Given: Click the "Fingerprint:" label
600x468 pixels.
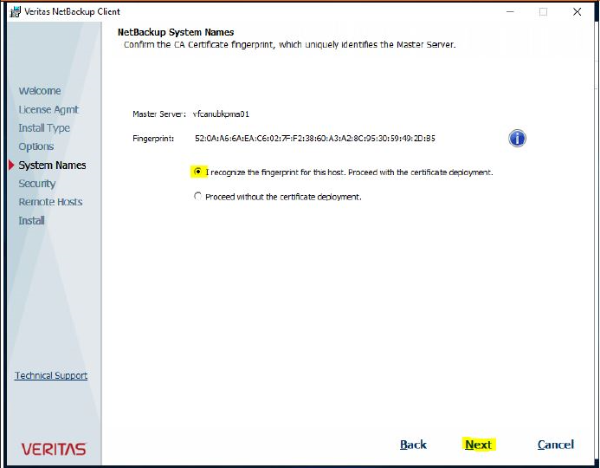Looking at the screenshot, I should (x=153, y=139).
